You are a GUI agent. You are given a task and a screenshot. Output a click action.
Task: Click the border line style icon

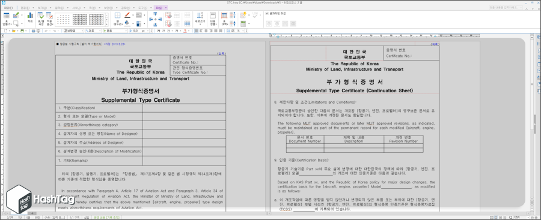(x=139, y=16)
